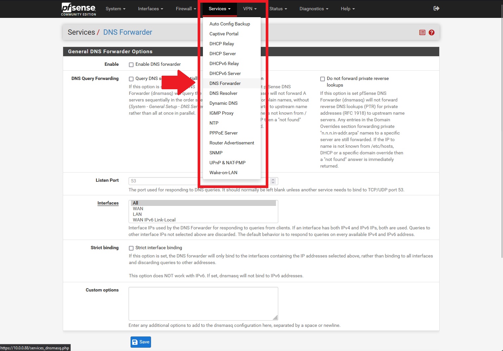Choose Captive Portal from Services menu

[x=232, y=34]
